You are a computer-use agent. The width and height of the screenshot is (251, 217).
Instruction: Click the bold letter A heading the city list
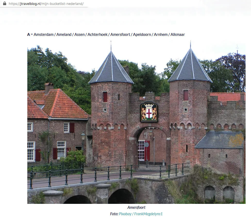point(28,34)
